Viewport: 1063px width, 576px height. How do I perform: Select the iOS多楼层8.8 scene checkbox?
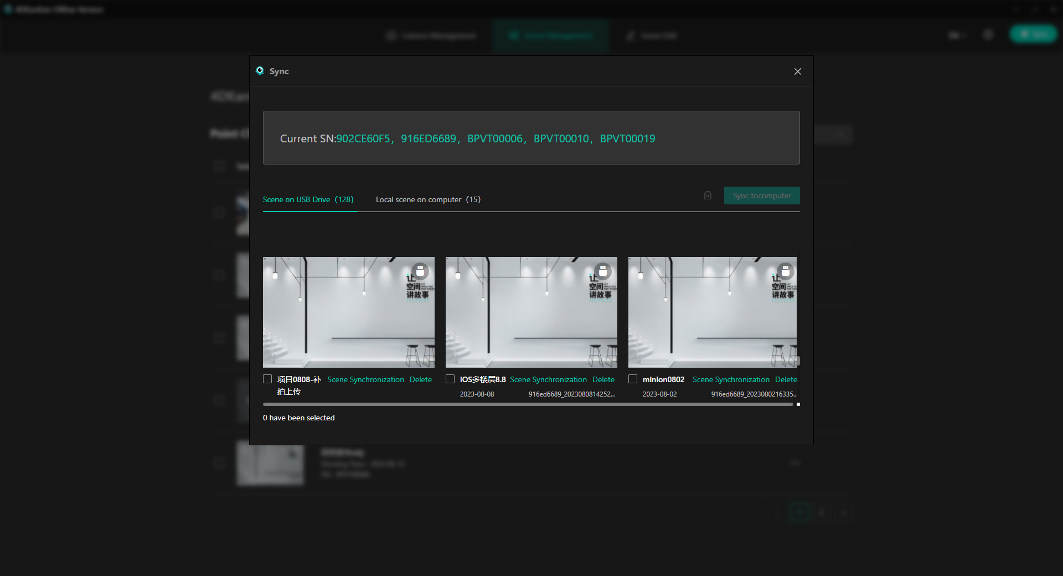coord(450,379)
